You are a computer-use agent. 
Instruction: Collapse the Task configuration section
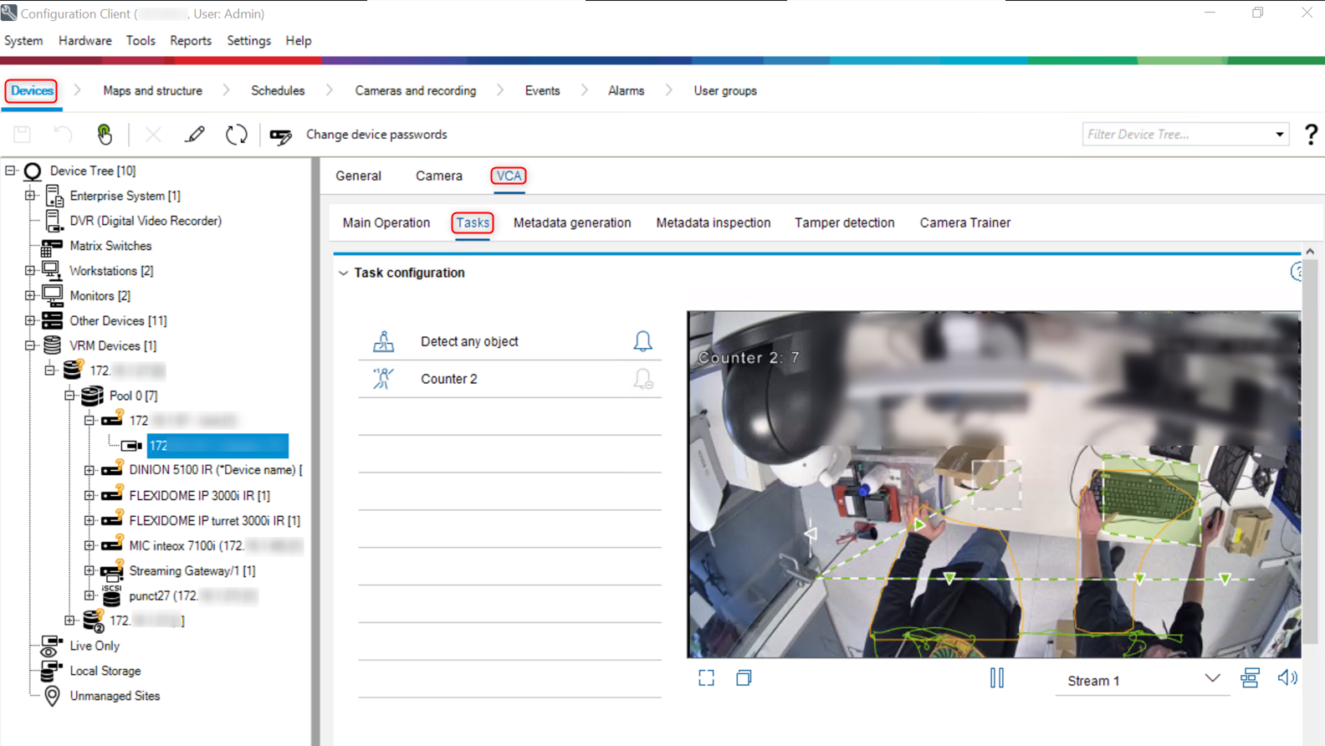point(343,273)
